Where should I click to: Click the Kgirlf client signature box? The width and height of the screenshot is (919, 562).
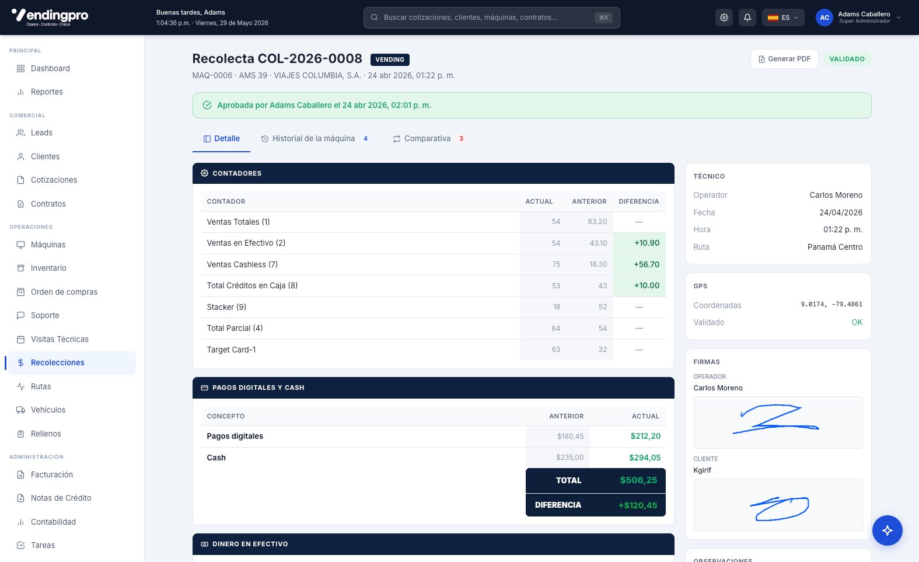(778, 505)
